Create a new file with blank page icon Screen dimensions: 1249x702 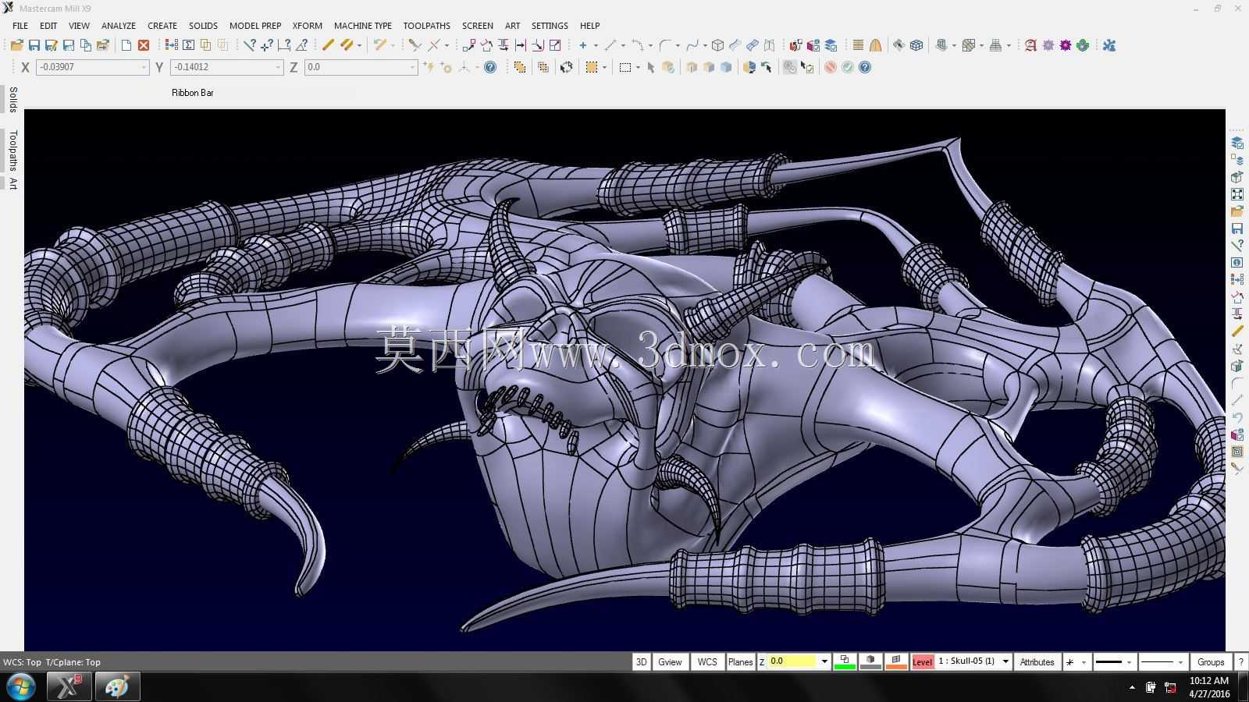126,45
